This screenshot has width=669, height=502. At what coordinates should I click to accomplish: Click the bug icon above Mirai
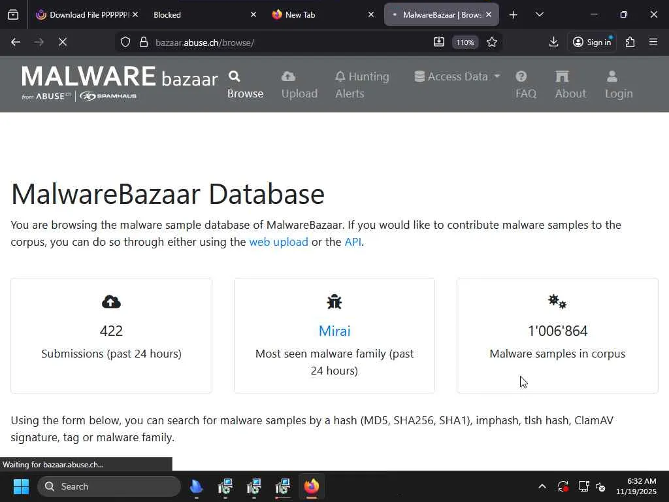(x=334, y=302)
